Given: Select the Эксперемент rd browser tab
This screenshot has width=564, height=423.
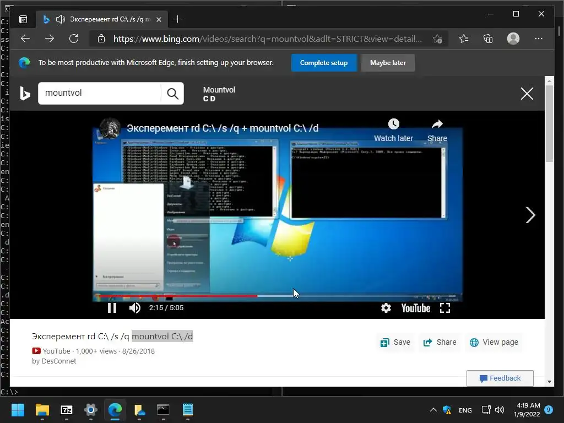Looking at the screenshot, I should (101, 19).
